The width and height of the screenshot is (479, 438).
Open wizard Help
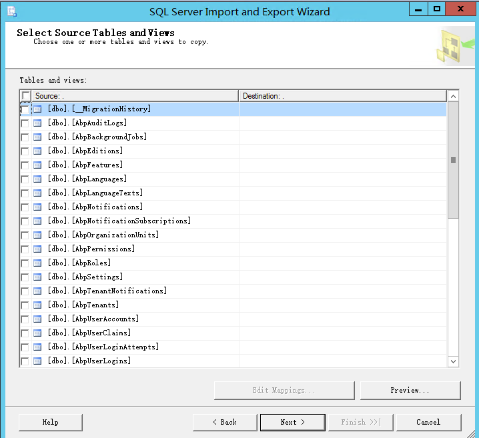point(51,423)
